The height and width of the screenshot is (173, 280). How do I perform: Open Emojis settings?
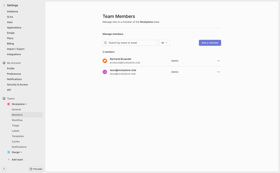click(11, 33)
